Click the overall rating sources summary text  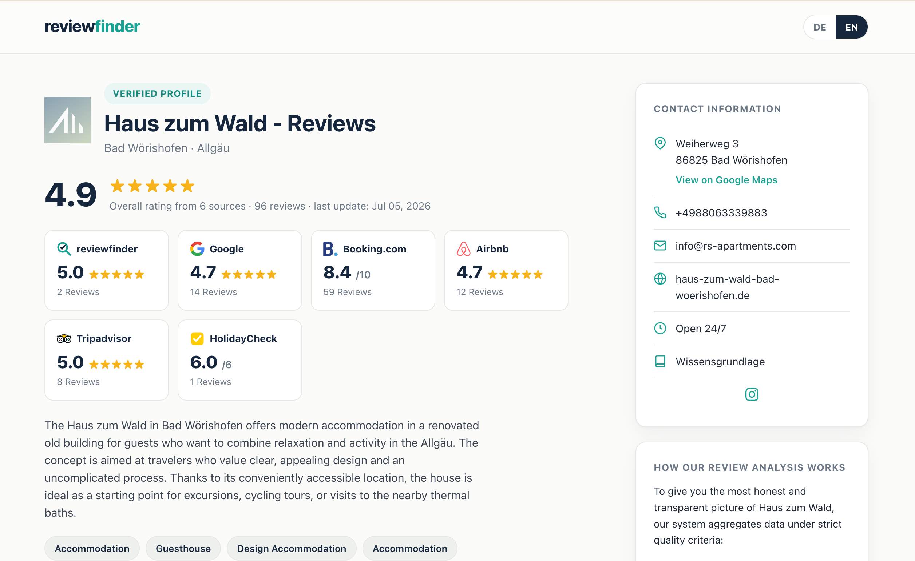point(270,206)
